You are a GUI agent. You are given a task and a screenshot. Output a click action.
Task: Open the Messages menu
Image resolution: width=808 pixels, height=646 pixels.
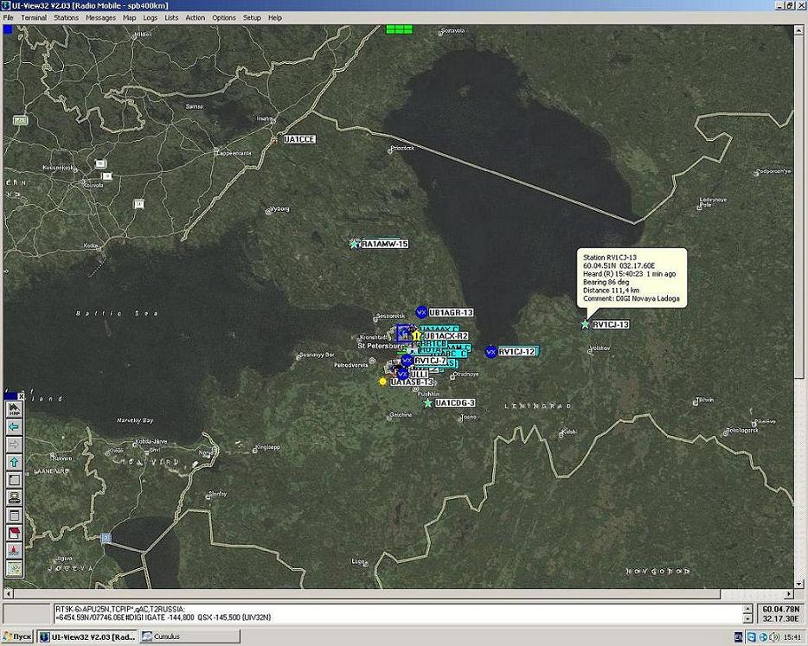100,17
